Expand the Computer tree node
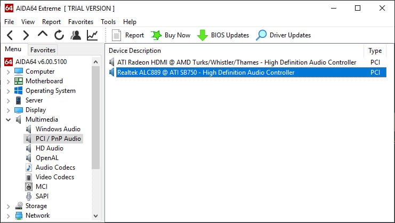Viewport: 395px width, 223px height. tap(9, 72)
